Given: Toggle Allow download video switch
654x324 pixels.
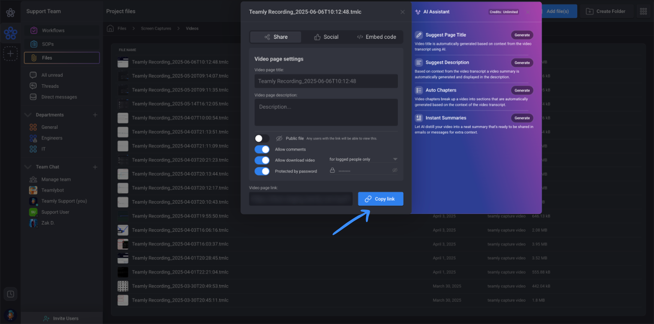Looking at the screenshot, I should [x=262, y=160].
